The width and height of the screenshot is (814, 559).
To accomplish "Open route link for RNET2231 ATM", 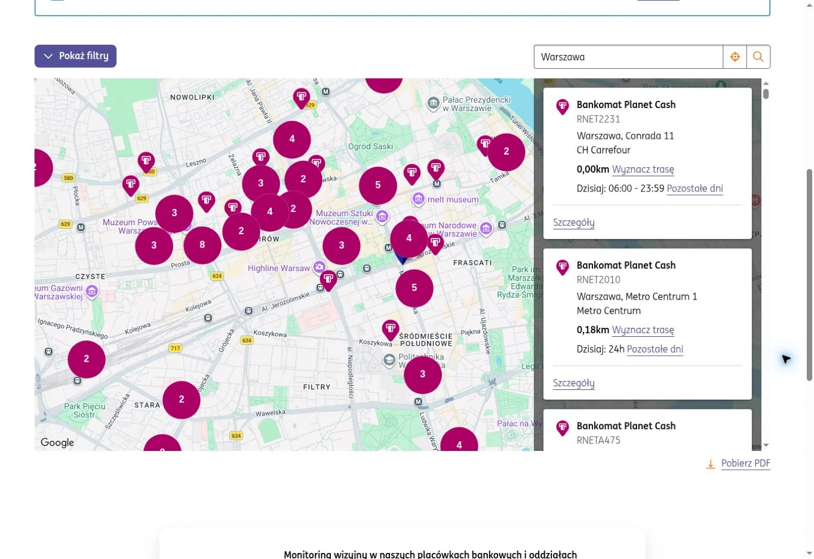I will (x=643, y=170).
